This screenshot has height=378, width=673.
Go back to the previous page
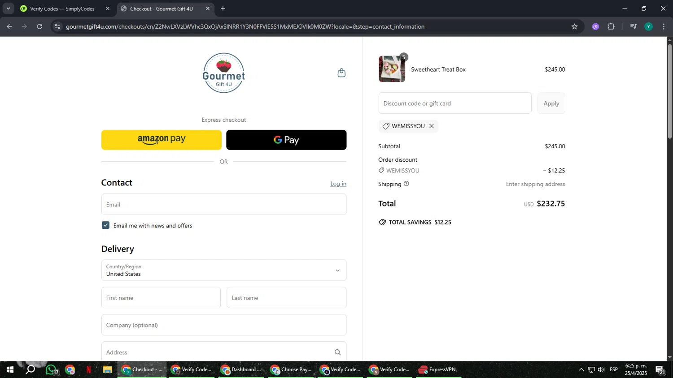[x=9, y=26]
